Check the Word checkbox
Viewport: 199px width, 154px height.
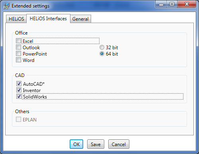click(x=18, y=60)
